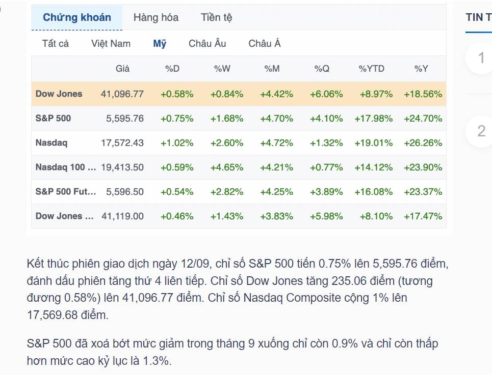Image resolution: width=492 pixels, height=375 pixels.
Task: Open the S&P 500 index row
Action: [x=239, y=119]
